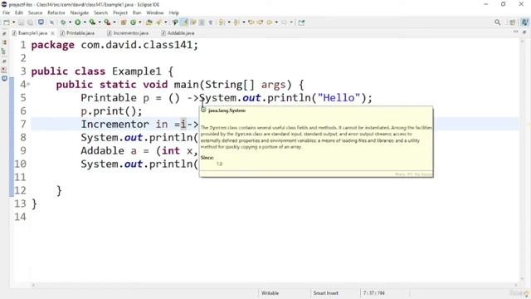This screenshot has height=299, width=531.
Task: Click the Open Type icon
Action: (149, 22)
